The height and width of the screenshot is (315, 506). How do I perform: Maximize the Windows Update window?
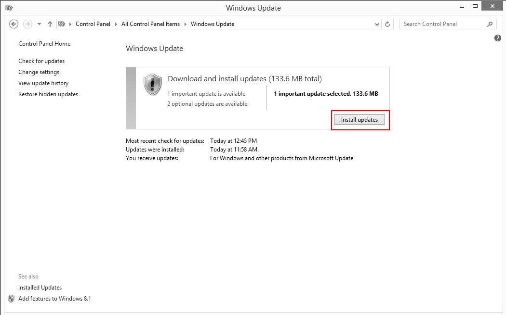(x=475, y=6)
